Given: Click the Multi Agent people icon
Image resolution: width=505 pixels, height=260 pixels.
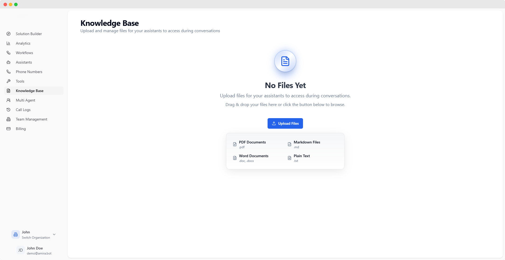Looking at the screenshot, I should (9, 100).
